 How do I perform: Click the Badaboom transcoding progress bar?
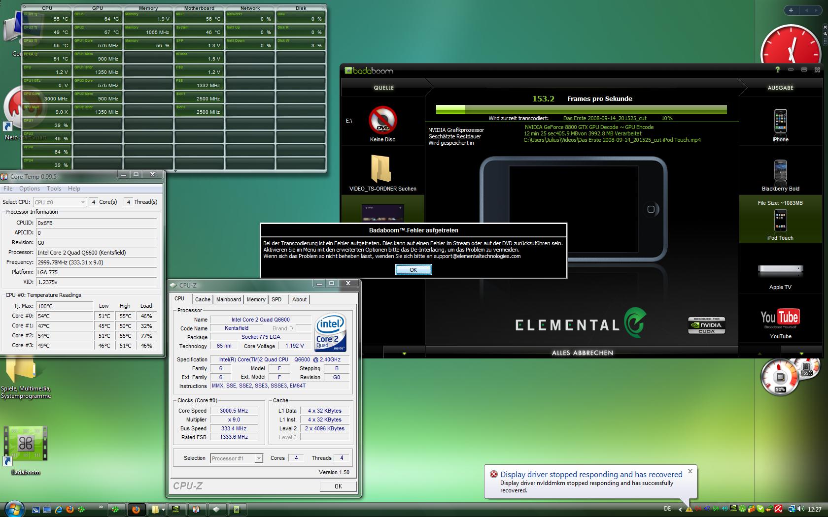pyautogui.click(x=581, y=109)
